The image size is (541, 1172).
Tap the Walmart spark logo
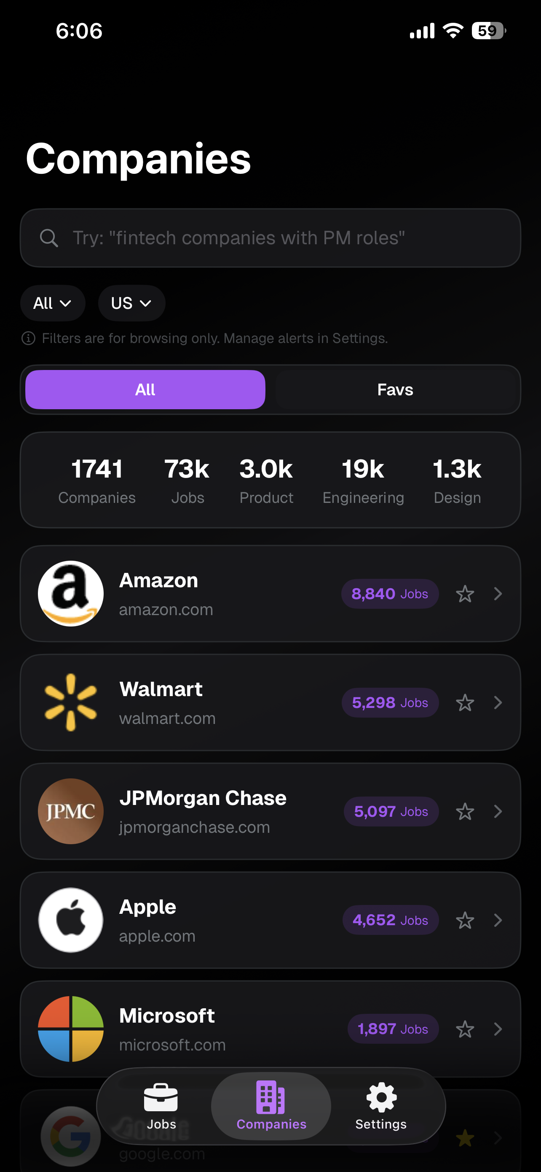[x=70, y=702]
